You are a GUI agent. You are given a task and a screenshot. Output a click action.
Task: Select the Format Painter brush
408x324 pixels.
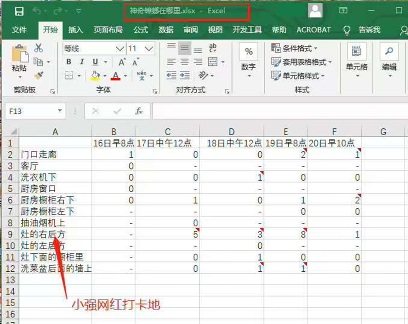[38, 76]
